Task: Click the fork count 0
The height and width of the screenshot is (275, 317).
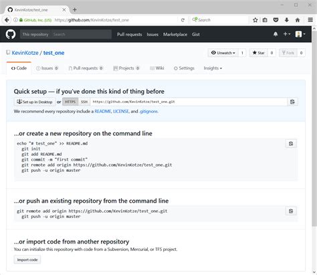Action: (301, 53)
